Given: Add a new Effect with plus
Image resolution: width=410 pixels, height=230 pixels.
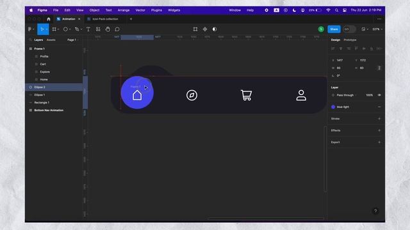Looking at the screenshot, I should click(x=379, y=130).
